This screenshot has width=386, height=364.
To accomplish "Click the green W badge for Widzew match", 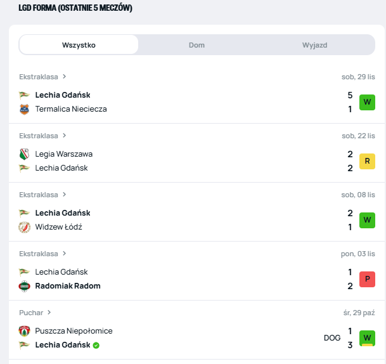I will click(367, 220).
